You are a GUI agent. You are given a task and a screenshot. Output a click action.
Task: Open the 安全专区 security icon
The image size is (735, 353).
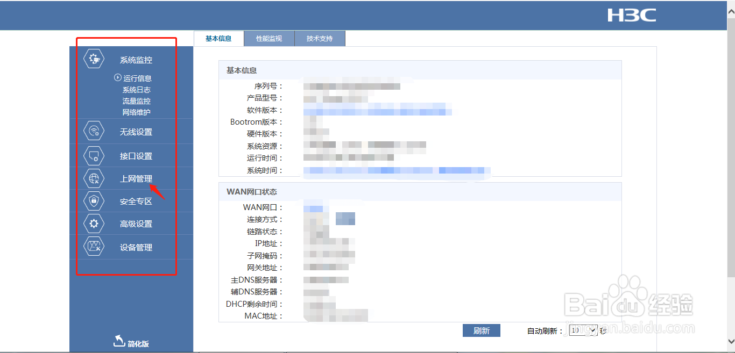point(94,200)
